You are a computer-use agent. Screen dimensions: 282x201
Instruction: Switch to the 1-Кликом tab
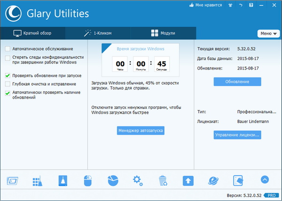pyautogui.click(x=98, y=33)
